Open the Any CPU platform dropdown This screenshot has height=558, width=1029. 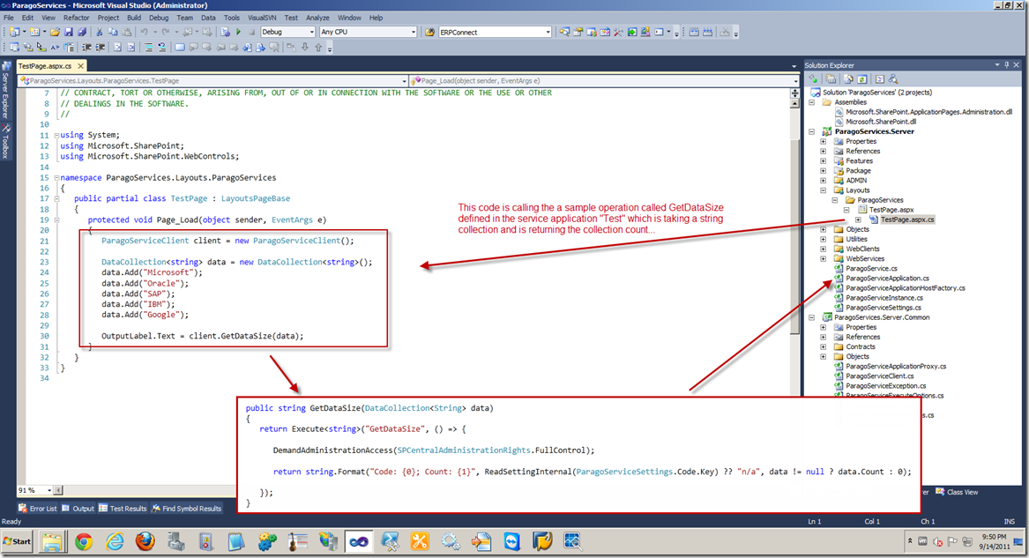click(x=413, y=32)
